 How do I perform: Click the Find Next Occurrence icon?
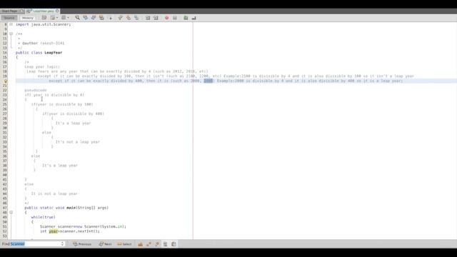click(x=94, y=18)
